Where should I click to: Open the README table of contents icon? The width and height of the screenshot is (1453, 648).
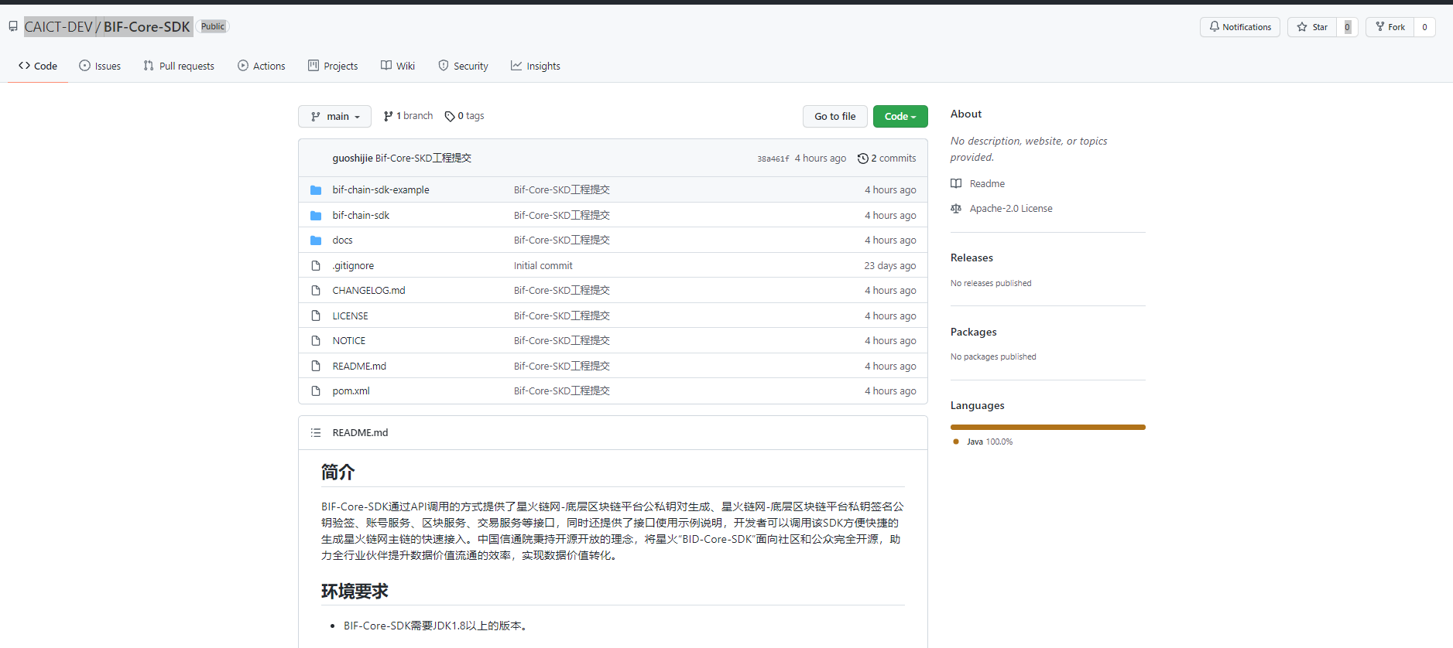pos(316,433)
